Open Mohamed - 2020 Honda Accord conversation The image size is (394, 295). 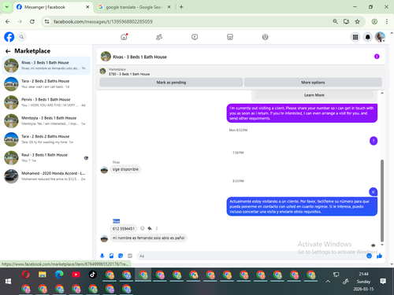pyautogui.click(x=46, y=176)
